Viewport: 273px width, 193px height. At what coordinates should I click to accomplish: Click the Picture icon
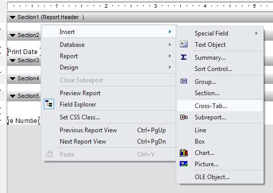pos(184,164)
